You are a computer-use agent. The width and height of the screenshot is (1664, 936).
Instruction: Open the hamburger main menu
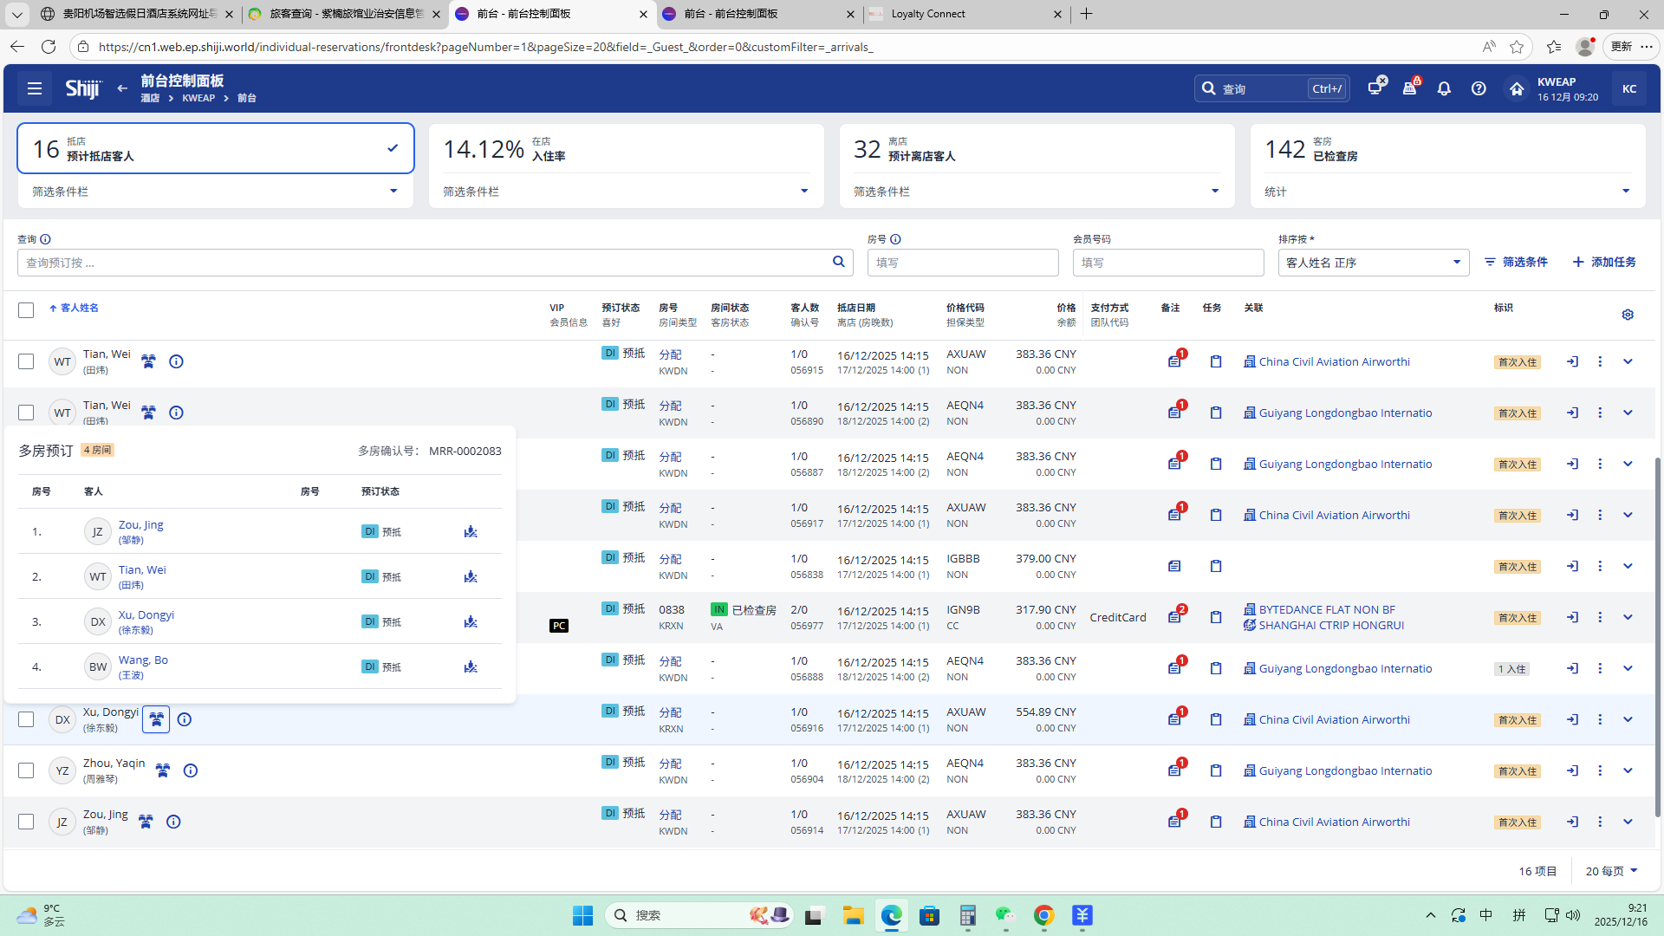[x=35, y=88]
